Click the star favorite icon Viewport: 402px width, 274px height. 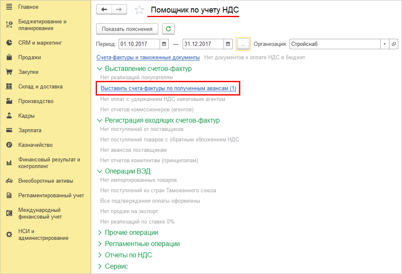(139, 10)
